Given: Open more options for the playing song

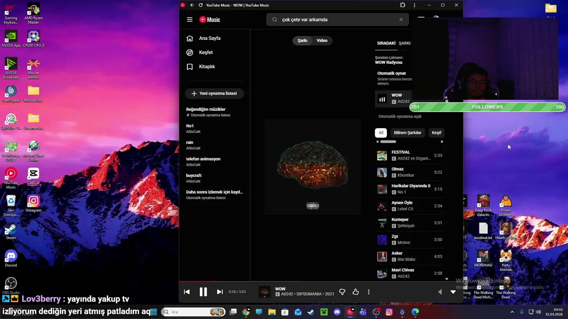Looking at the screenshot, I should tap(369, 292).
